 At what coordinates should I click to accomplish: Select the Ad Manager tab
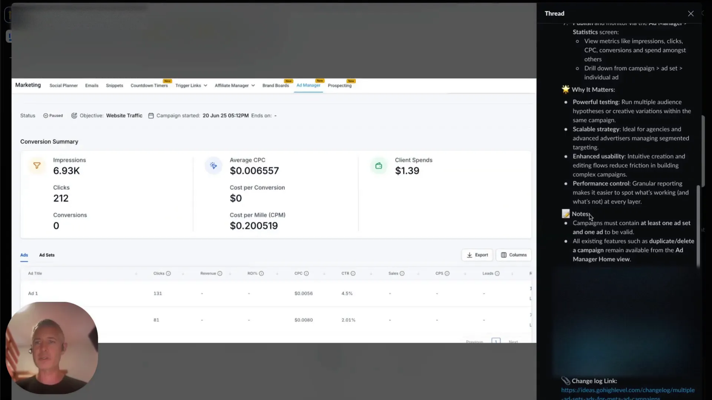pyautogui.click(x=308, y=85)
